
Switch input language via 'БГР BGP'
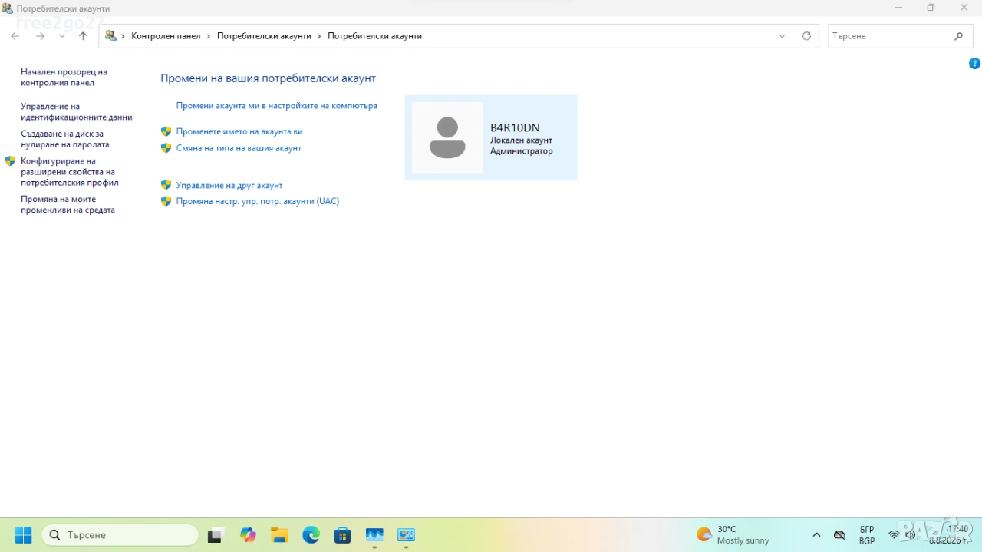(x=867, y=535)
